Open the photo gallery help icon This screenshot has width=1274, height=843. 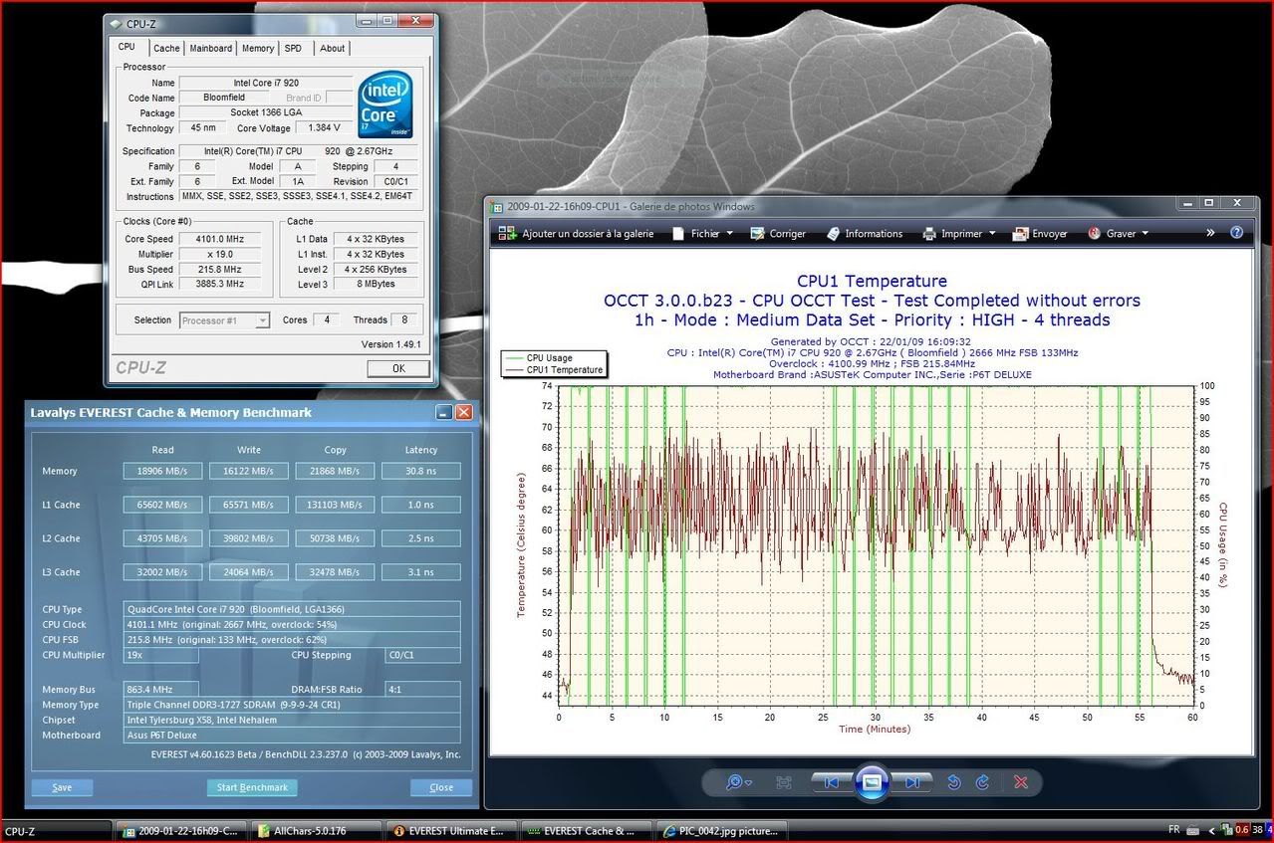[1236, 233]
